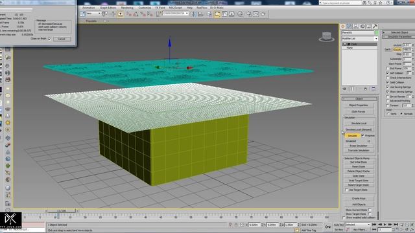Click Remove modifier trash icon
This screenshot has width=415, height=233.
point(366,89)
